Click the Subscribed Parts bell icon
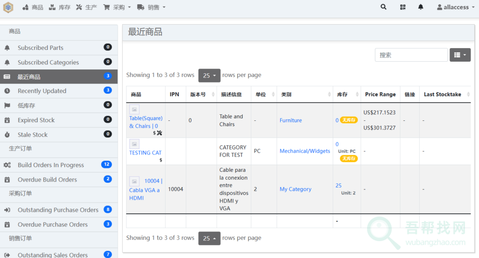This screenshot has height=258, width=479. 7,48
